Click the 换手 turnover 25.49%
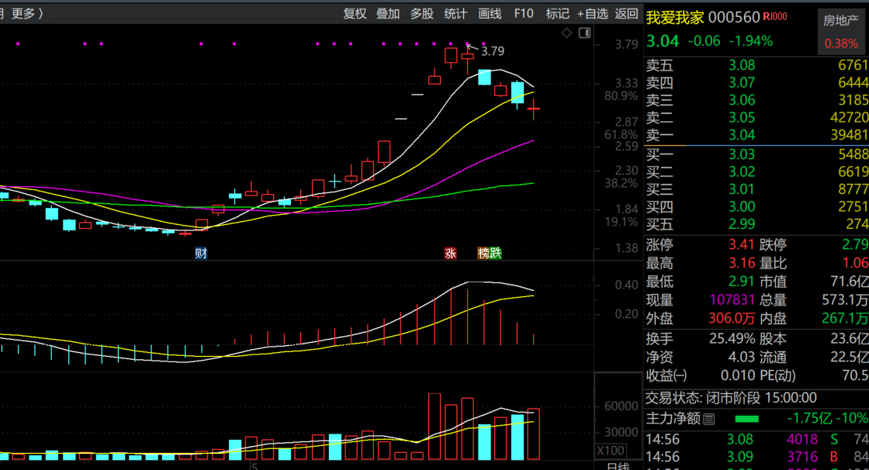The width and height of the screenshot is (869, 470). [732, 339]
